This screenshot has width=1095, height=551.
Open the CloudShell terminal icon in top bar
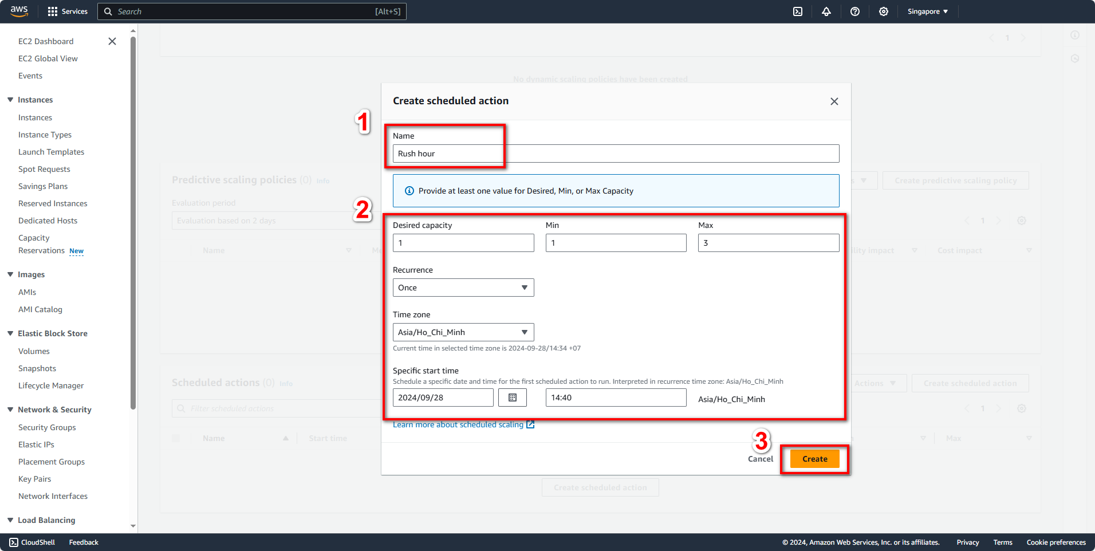point(797,11)
